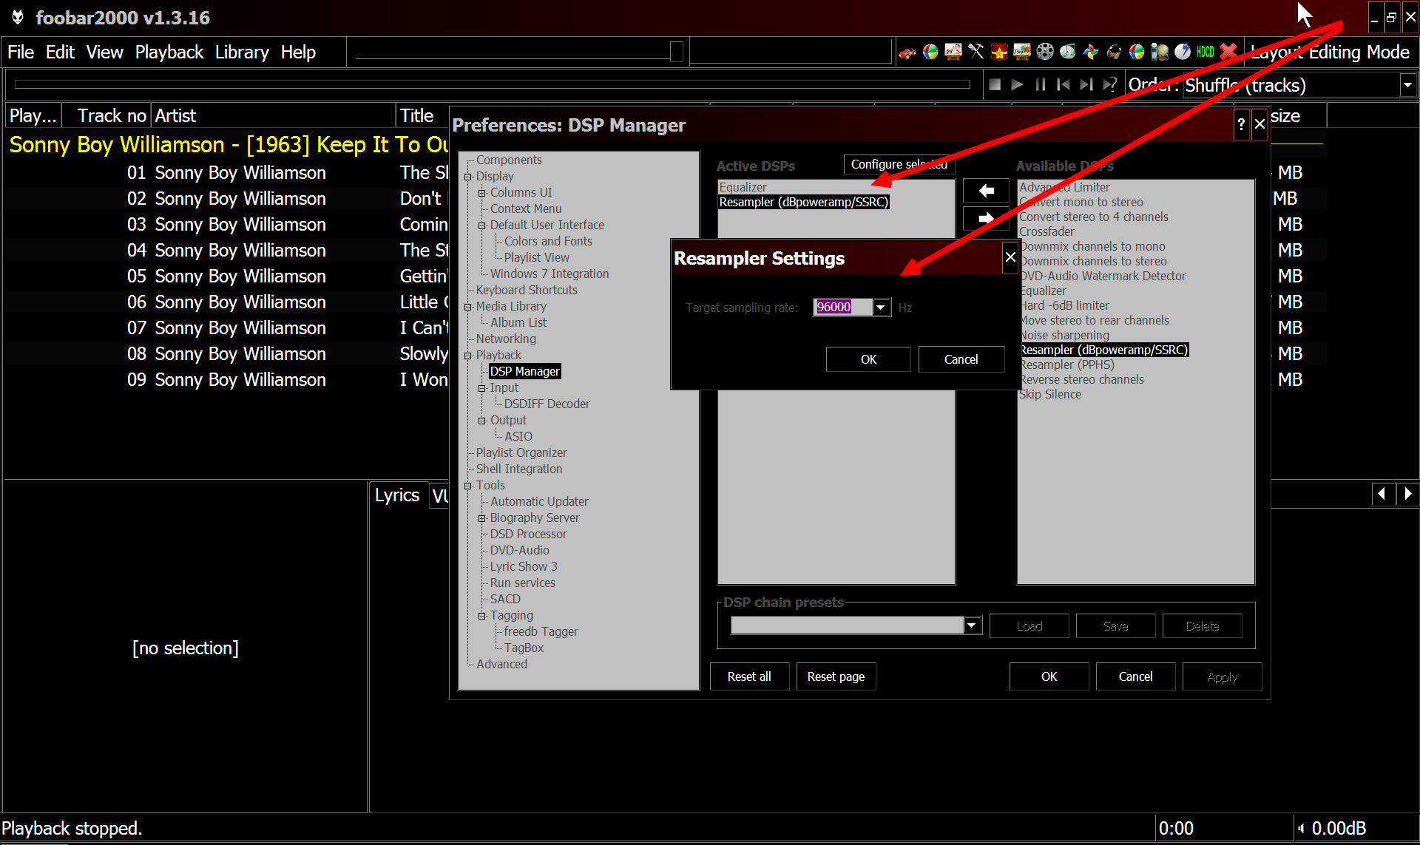The image size is (1420, 845).
Task: Select Crossfader in the Available DSPs list
Action: tap(1047, 231)
